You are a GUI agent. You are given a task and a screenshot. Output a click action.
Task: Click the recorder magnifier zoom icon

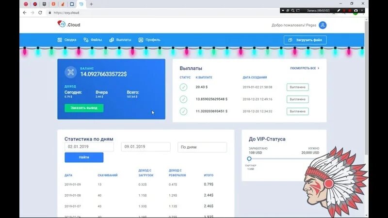(293, 11)
